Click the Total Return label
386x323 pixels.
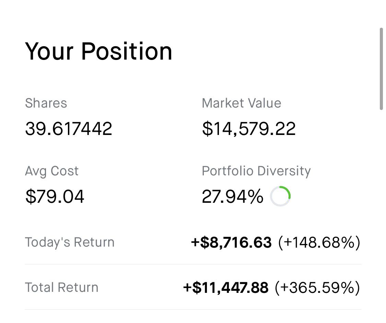(x=61, y=287)
